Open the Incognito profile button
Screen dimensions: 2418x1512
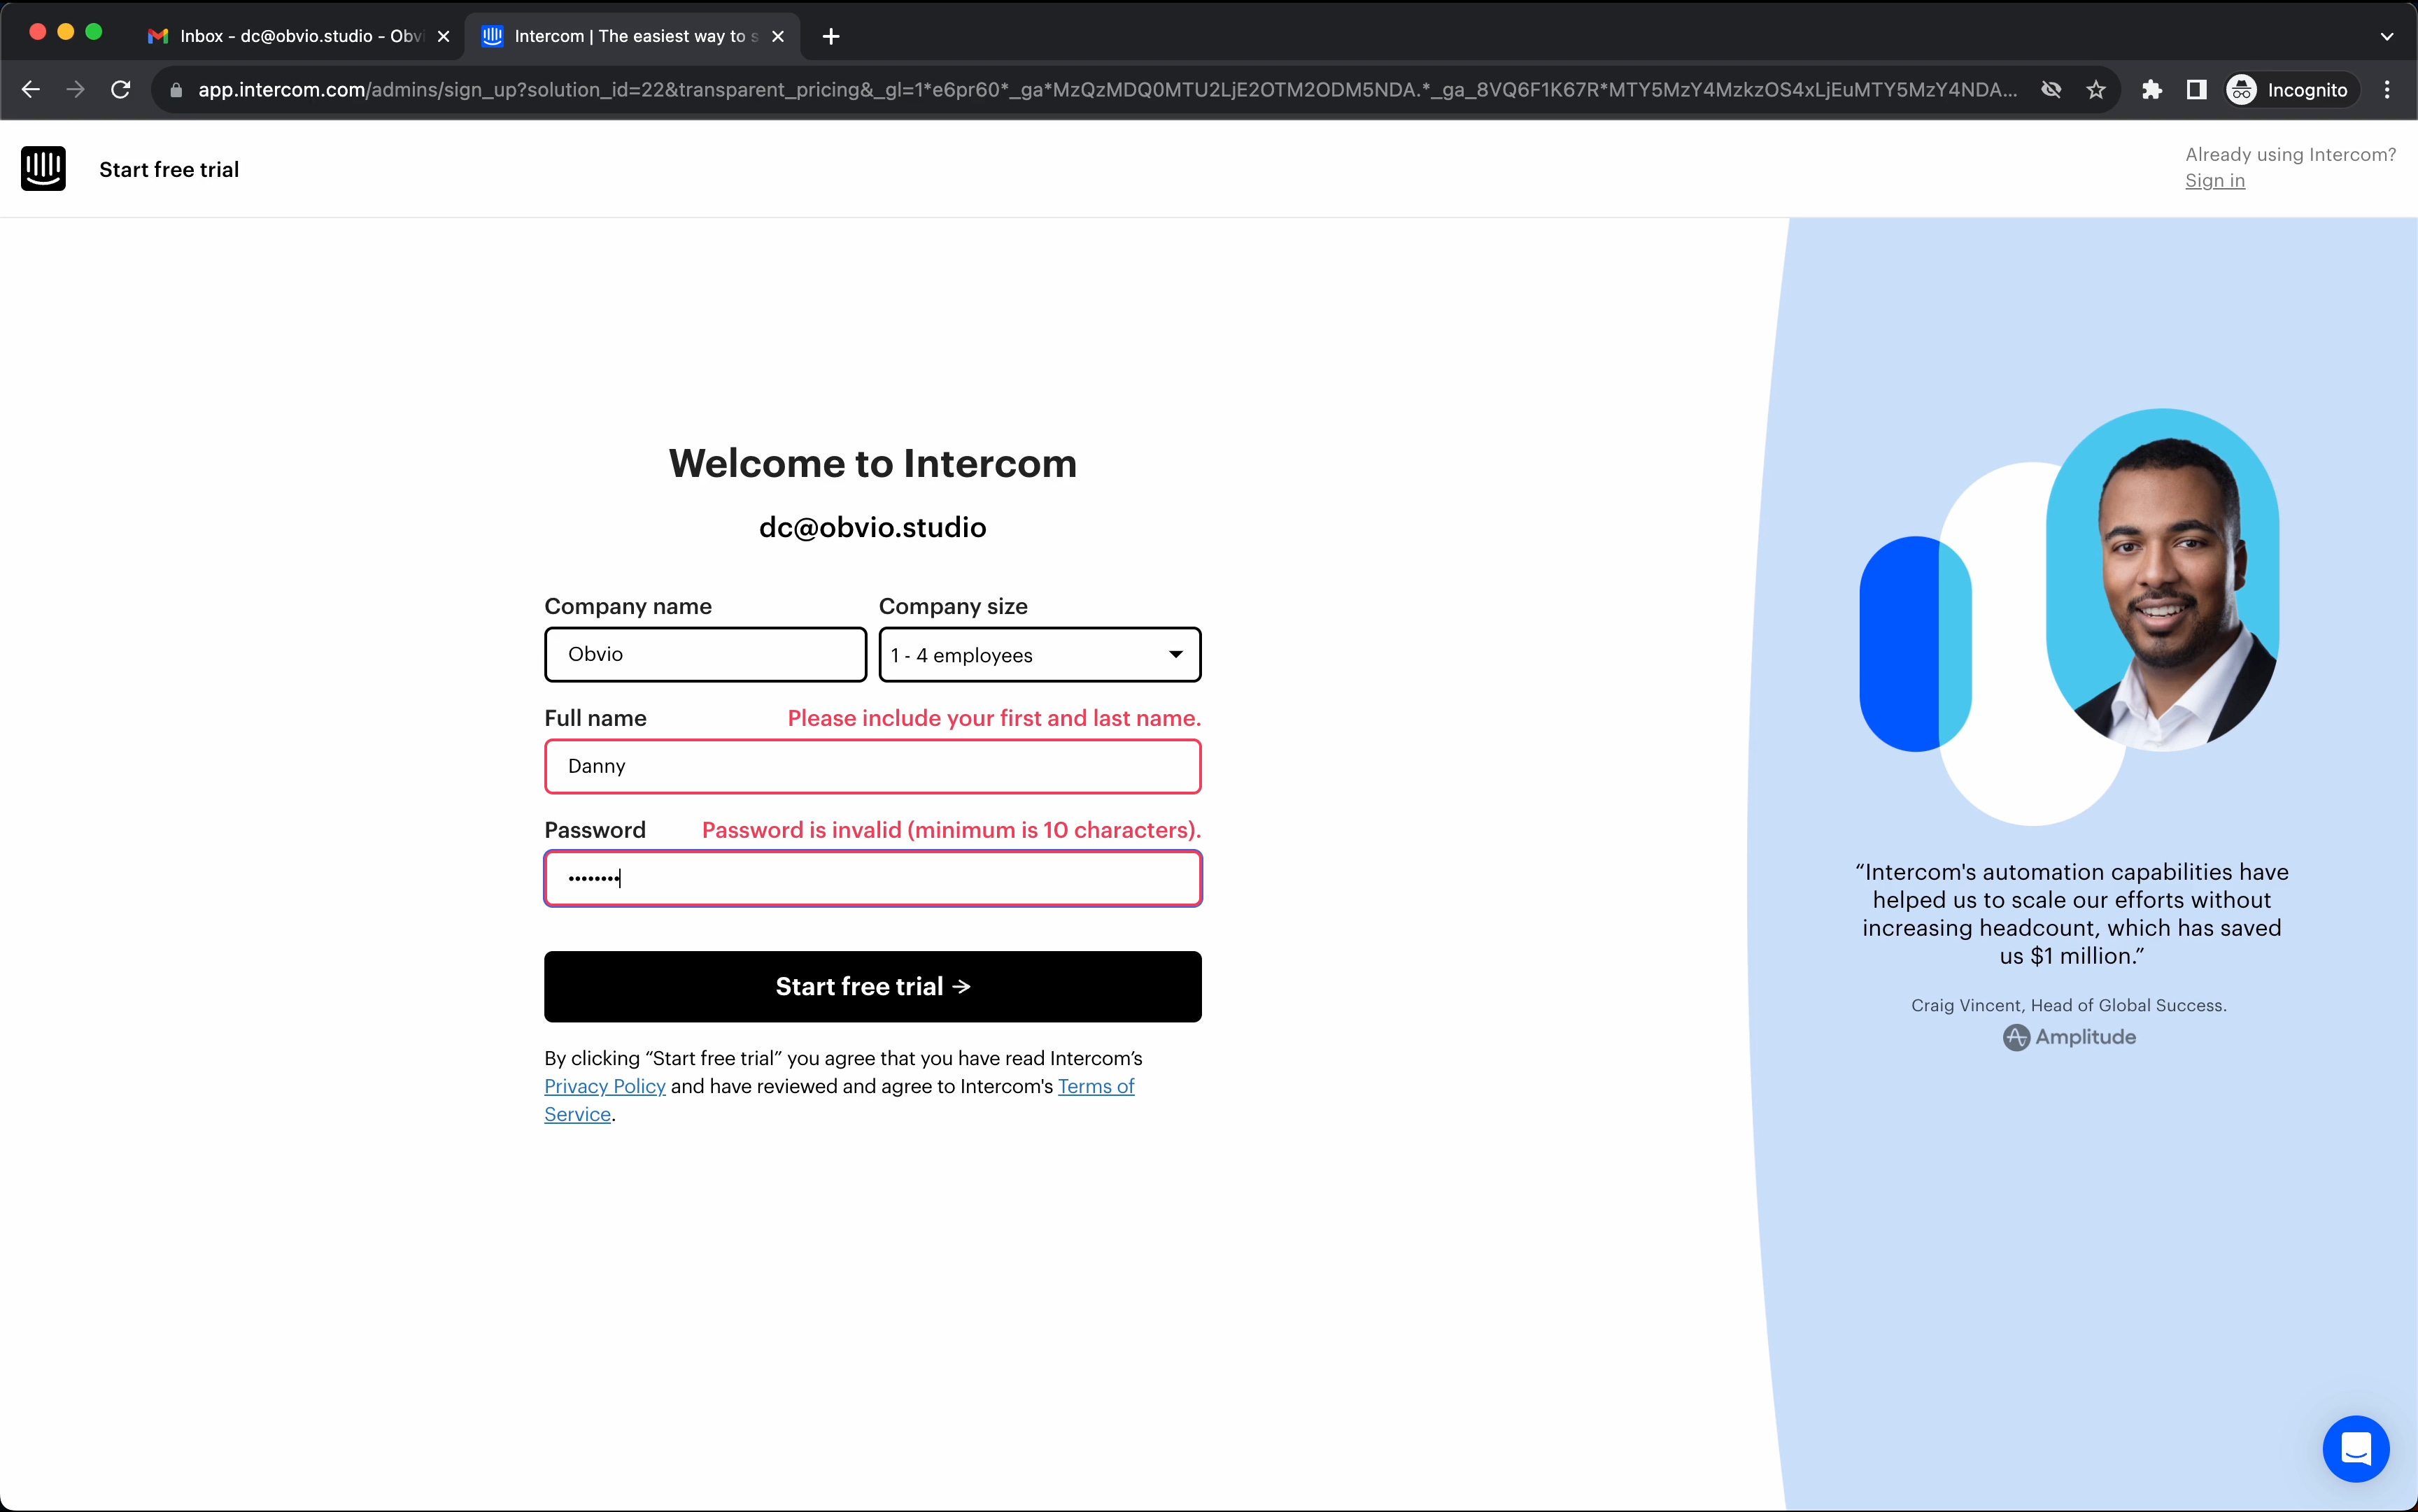click(2290, 90)
